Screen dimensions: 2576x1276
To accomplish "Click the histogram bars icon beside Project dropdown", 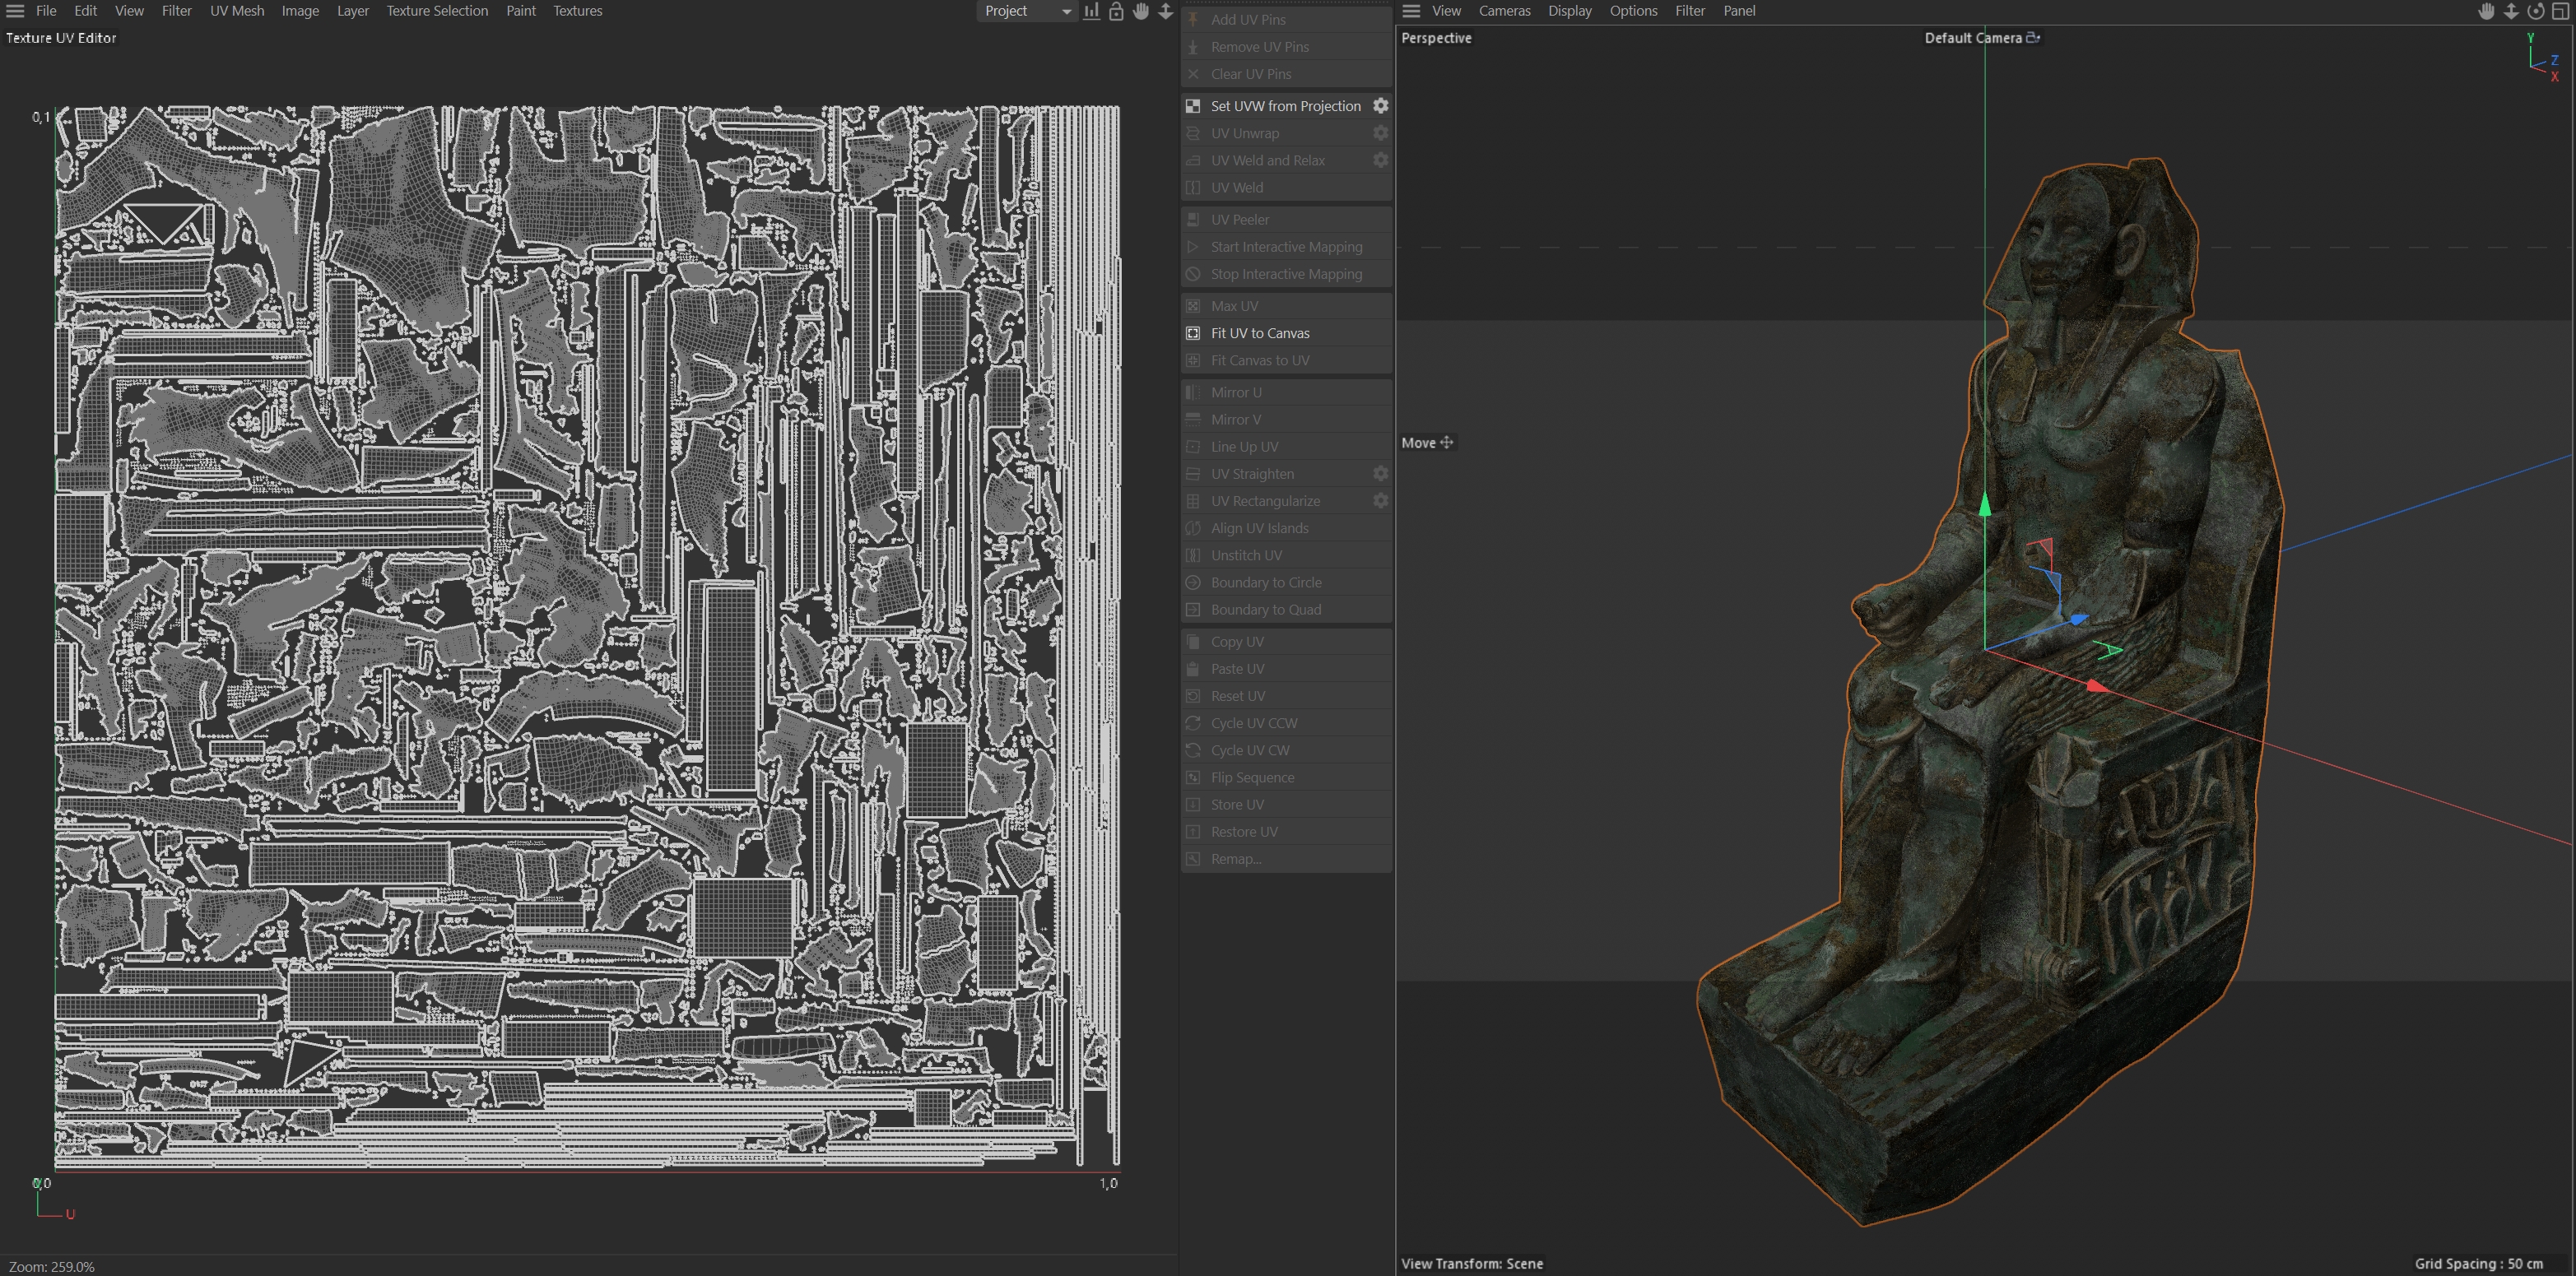I will (1091, 11).
